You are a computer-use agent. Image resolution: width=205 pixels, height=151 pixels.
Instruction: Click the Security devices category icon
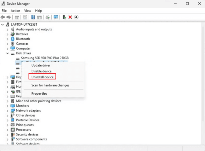pyautogui.click(x=13, y=134)
